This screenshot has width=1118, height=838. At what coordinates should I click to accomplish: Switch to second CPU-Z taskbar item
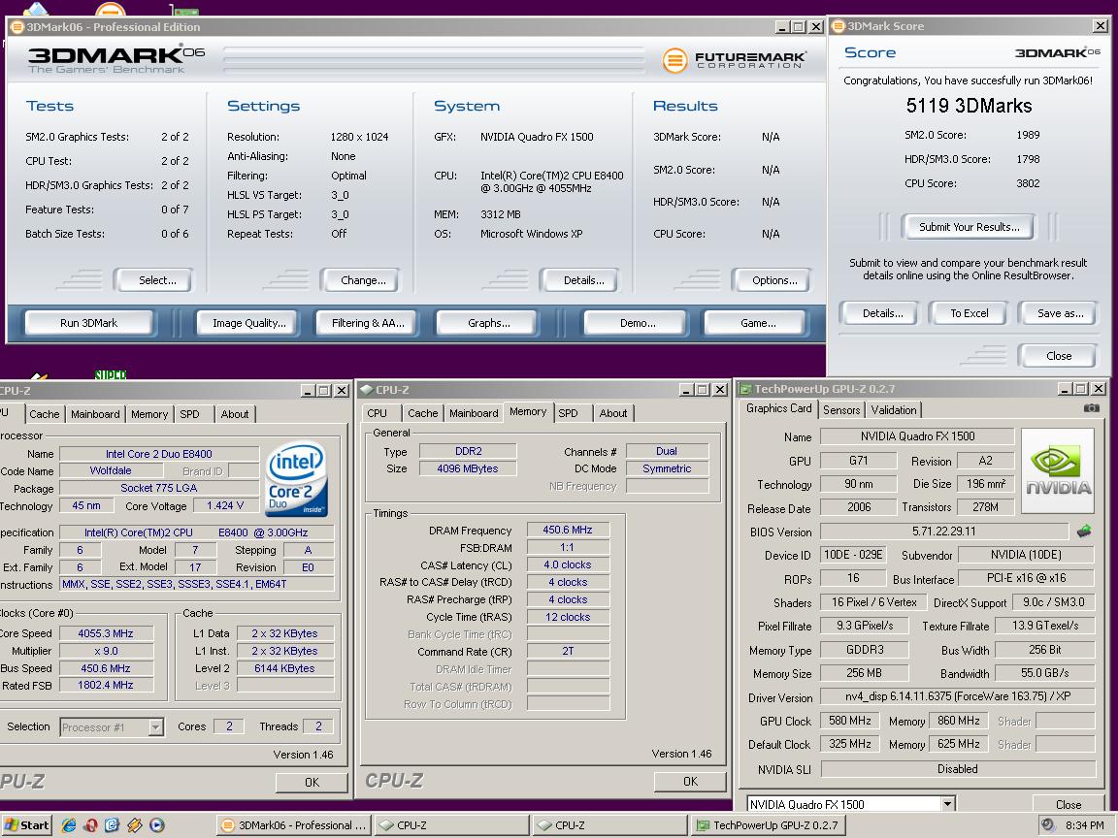tap(610, 825)
